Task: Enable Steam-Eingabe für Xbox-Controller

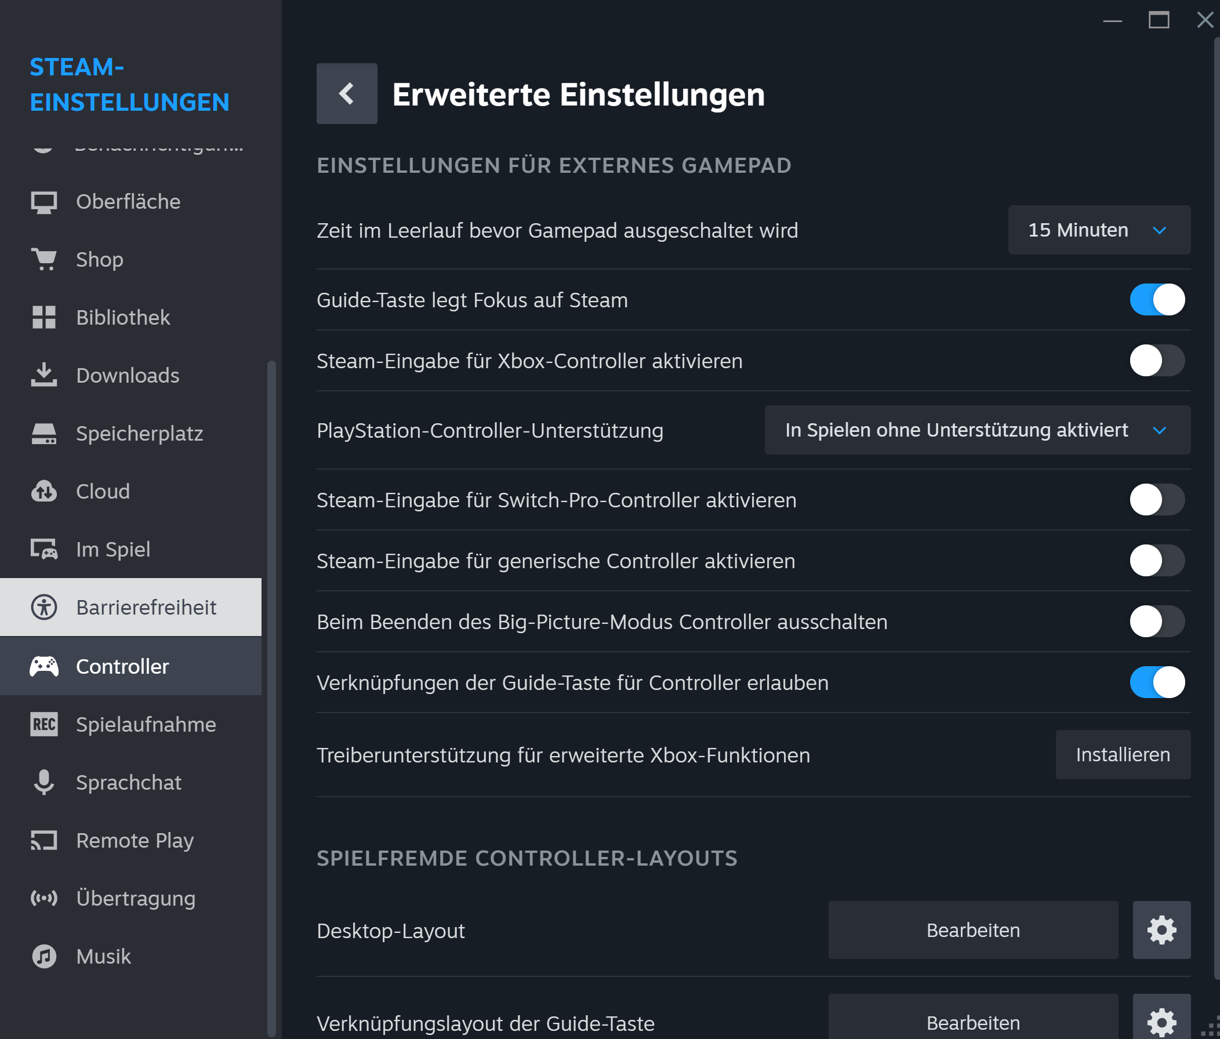Action: 1157,360
